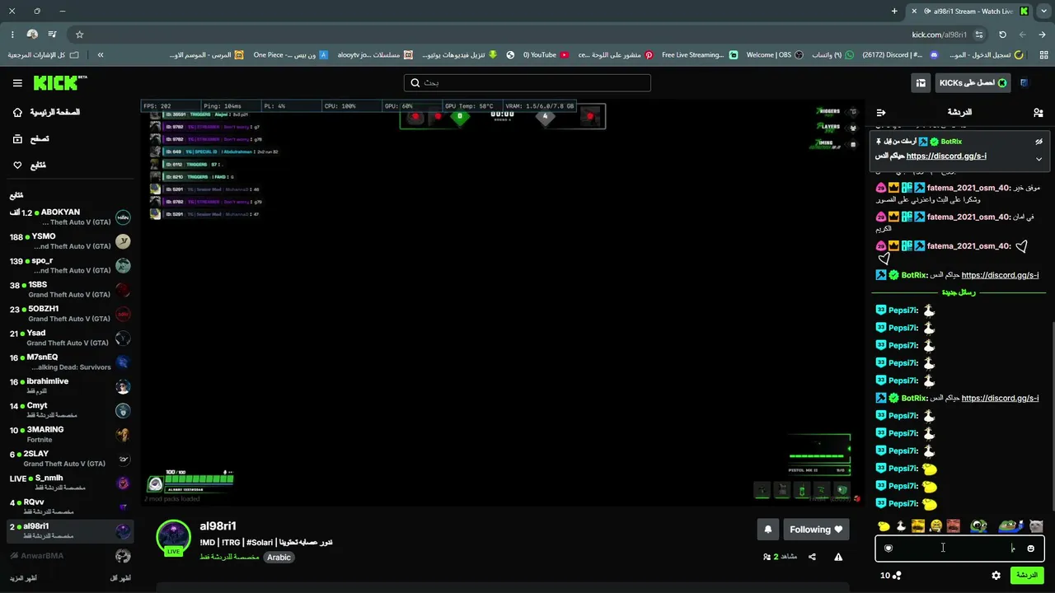
Task: Select the al98ri1 Stream browser tab
Action: pyautogui.click(x=969, y=12)
